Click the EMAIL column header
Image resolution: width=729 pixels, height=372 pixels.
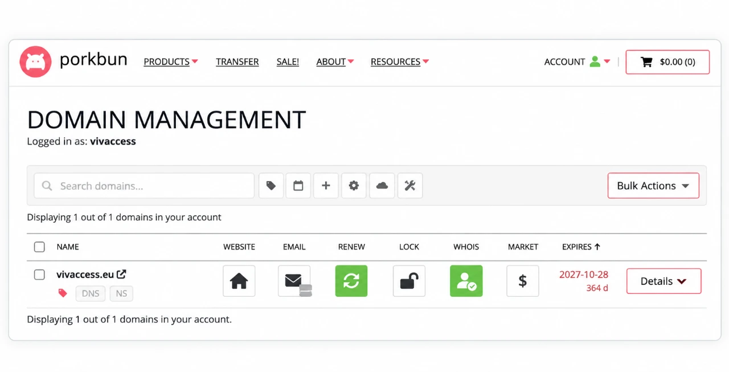click(294, 247)
